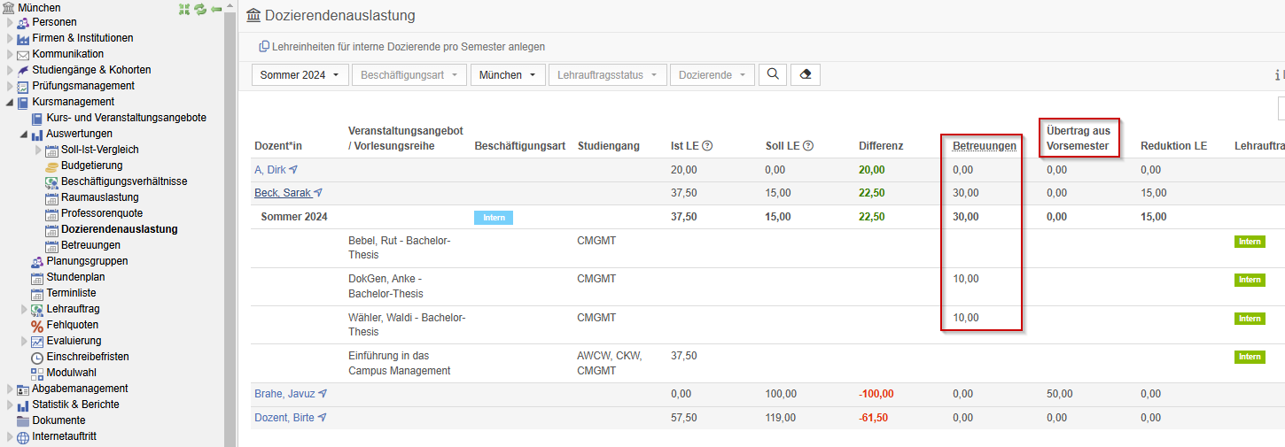Image resolution: width=1285 pixels, height=447 pixels.
Task: Select Stundenplan in the navigation tree
Action: click(x=75, y=277)
